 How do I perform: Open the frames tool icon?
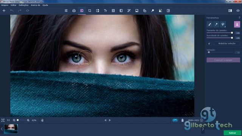(x=113, y=11)
